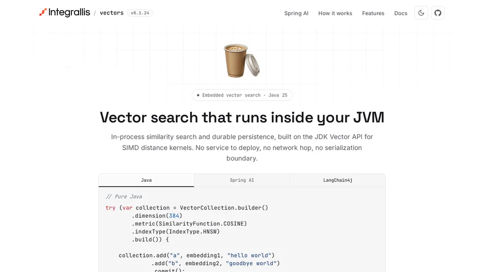Click the dot in the Java 25 badge
484x272 pixels.
click(x=198, y=95)
